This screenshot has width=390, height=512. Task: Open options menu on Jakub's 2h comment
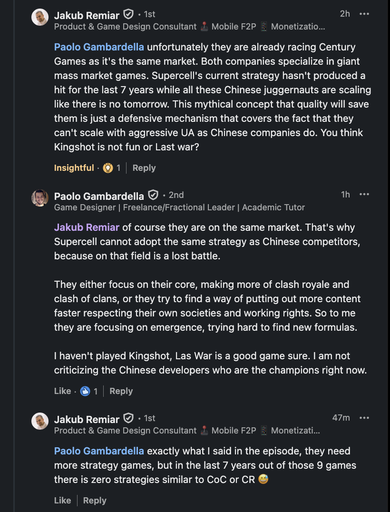[364, 14]
